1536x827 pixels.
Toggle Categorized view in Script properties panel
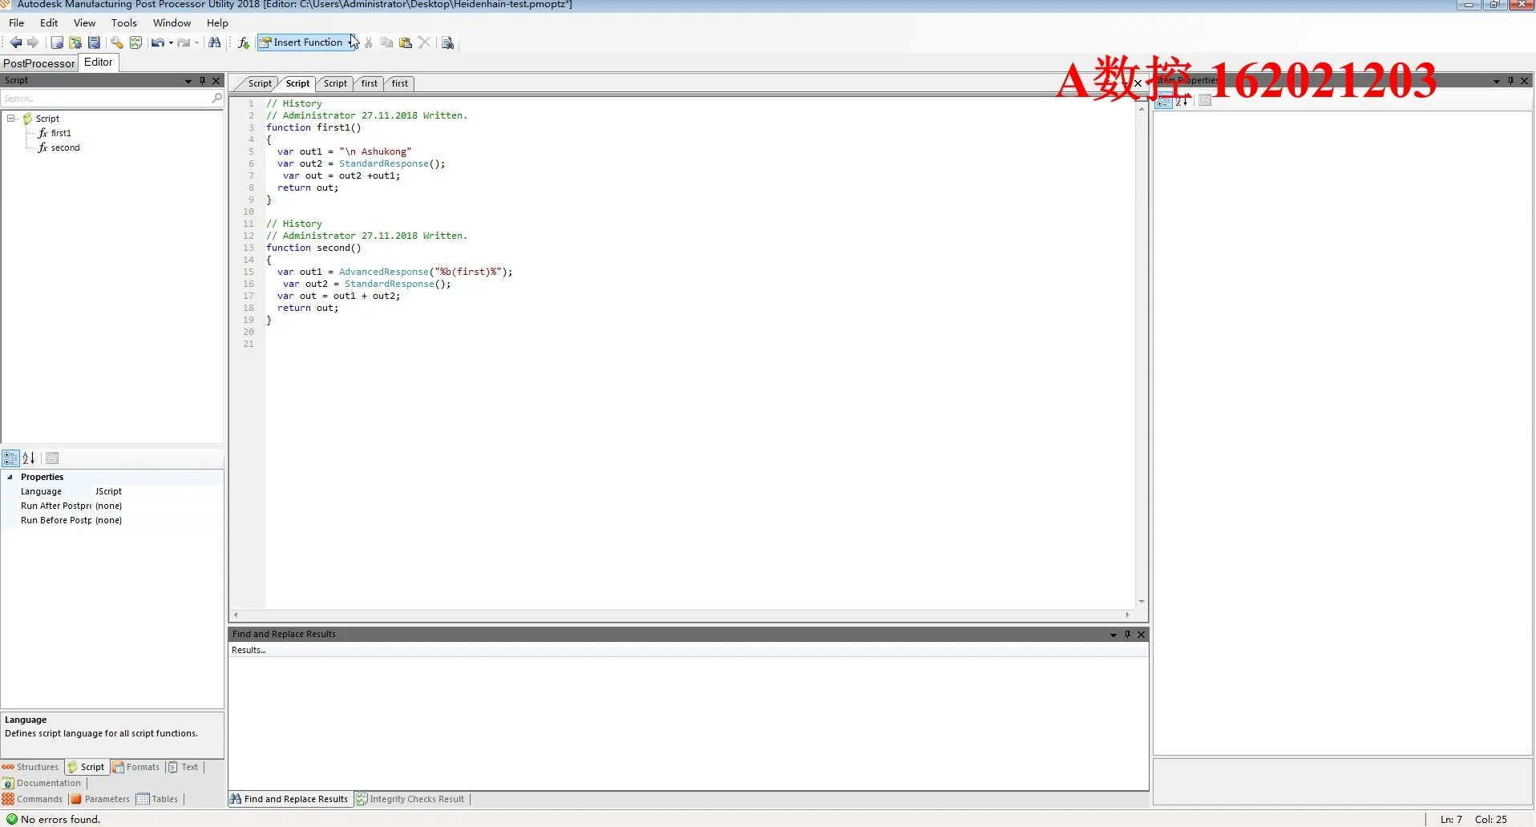click(10, 458)
